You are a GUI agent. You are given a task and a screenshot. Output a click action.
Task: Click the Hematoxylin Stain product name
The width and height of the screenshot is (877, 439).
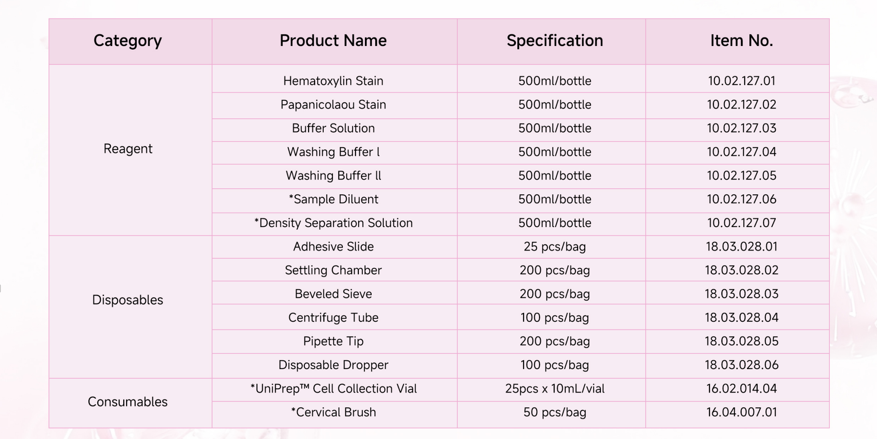tap(333, 81)
